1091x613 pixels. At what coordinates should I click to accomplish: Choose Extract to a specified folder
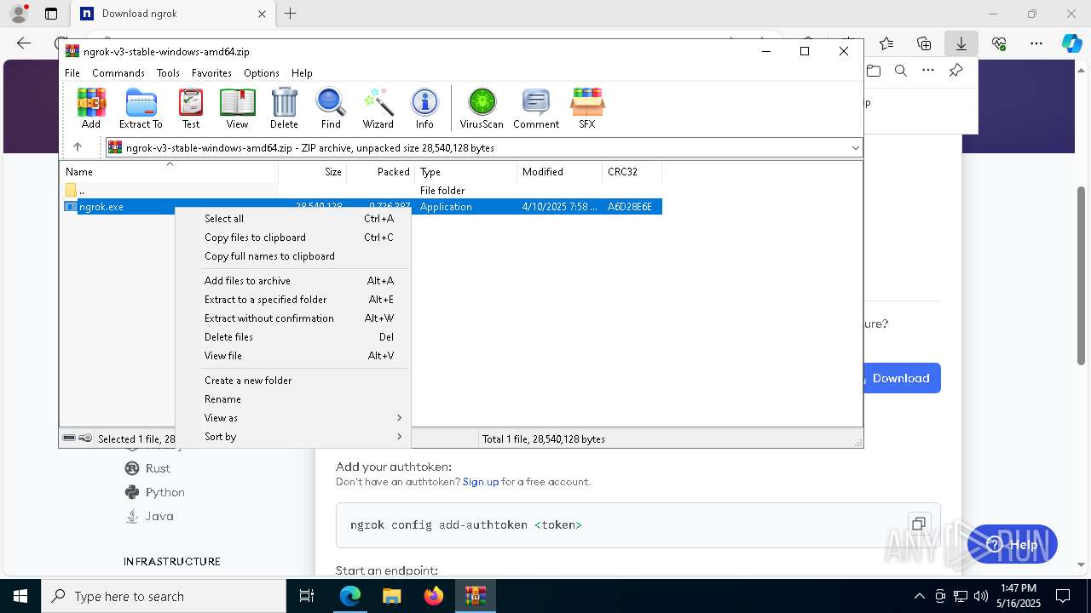(x=293, y=299)
